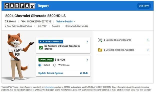Click the yellow folder Detailed Records icon

pyautogui.click(x=100, y=50)
